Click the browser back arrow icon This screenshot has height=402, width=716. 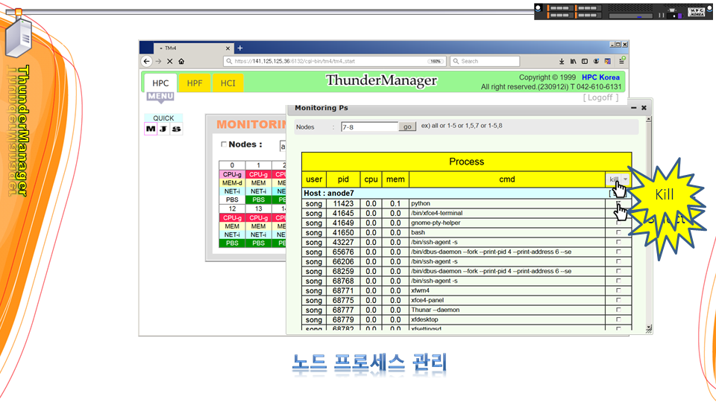[x=147, y=62]
